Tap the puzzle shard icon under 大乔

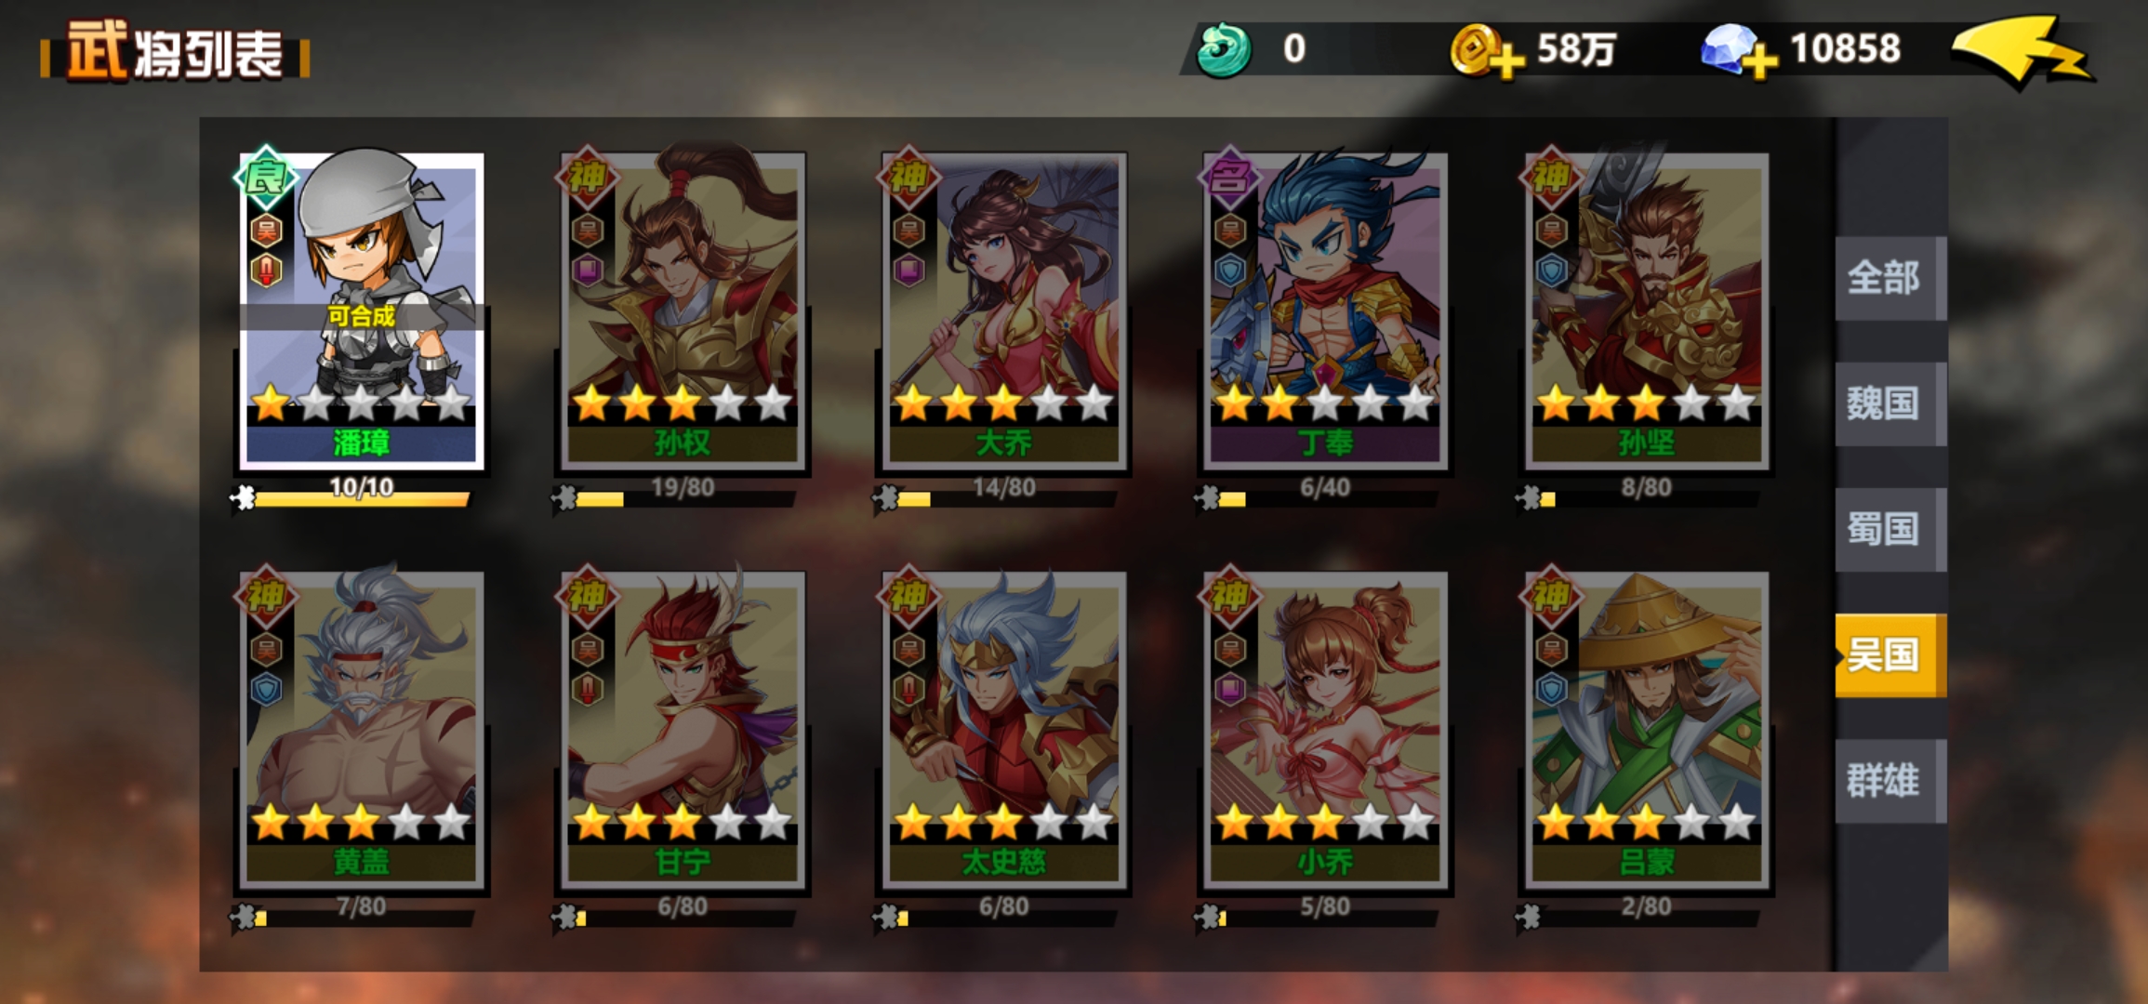[x=886, y=498]
